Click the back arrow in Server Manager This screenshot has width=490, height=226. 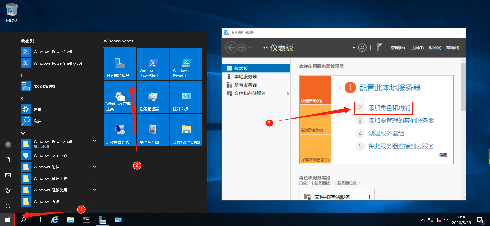click(231, 48)
